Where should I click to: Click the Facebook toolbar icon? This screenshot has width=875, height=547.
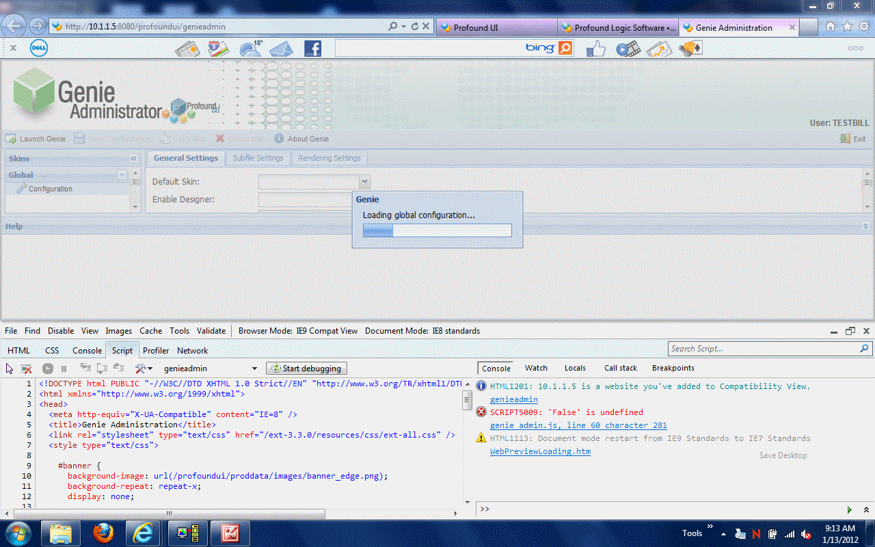312,49
